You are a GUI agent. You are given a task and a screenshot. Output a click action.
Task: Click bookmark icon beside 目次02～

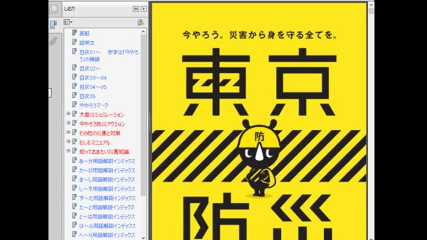tap(74, 68)
